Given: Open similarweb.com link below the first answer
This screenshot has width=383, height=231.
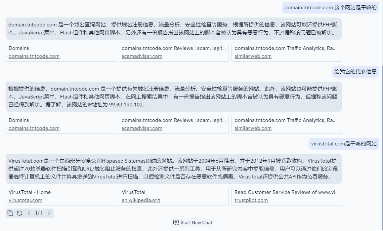Looking at the screenshot, I should click(x=253, y=56).
